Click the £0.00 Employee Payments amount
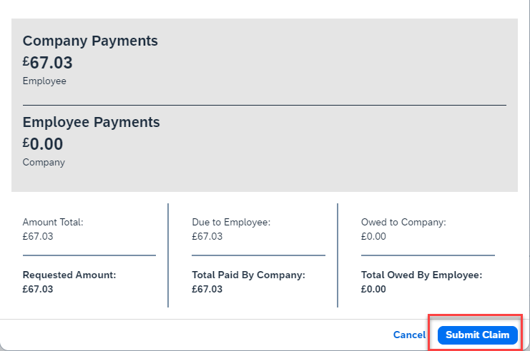The width and height of the screenshot is (530, 351). click(43, 144)
